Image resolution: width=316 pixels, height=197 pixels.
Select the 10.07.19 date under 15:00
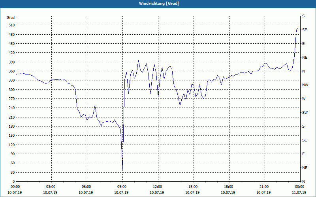[x=192, y=193]
